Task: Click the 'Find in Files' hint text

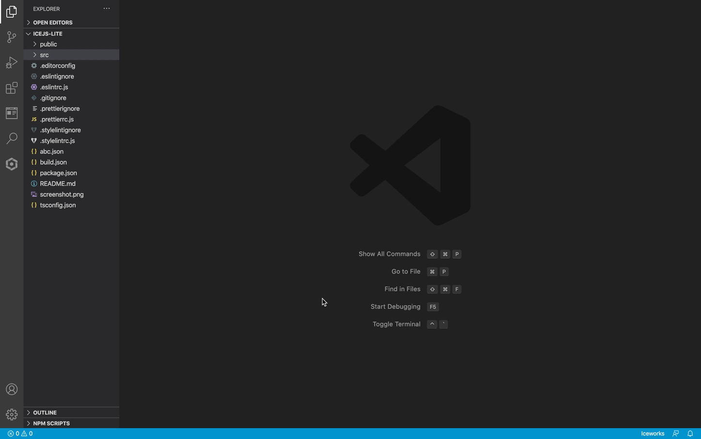Action: pos(402,289)
